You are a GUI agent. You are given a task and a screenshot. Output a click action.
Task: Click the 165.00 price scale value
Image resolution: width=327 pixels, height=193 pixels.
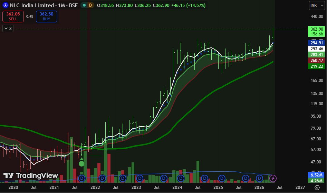pyautogui.click(x=317, y=81)
